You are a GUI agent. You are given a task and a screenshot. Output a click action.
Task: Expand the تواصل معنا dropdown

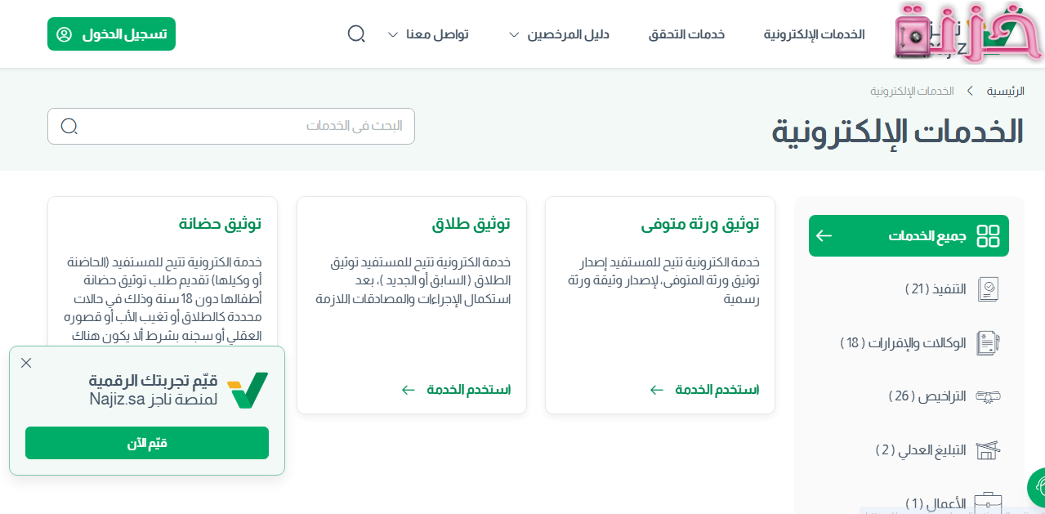click(x=430, y=34)
